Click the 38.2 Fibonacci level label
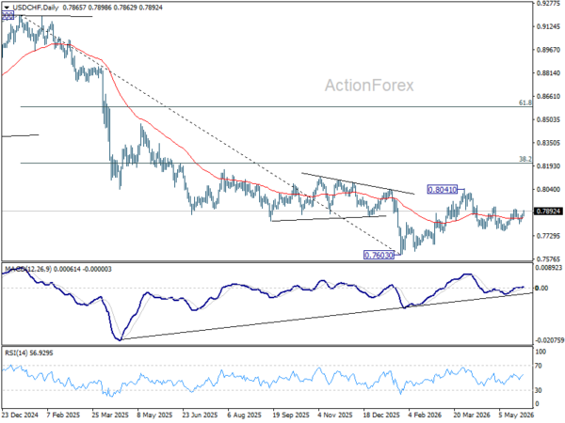This screenshot has height=423, width=565. point(525,159)
